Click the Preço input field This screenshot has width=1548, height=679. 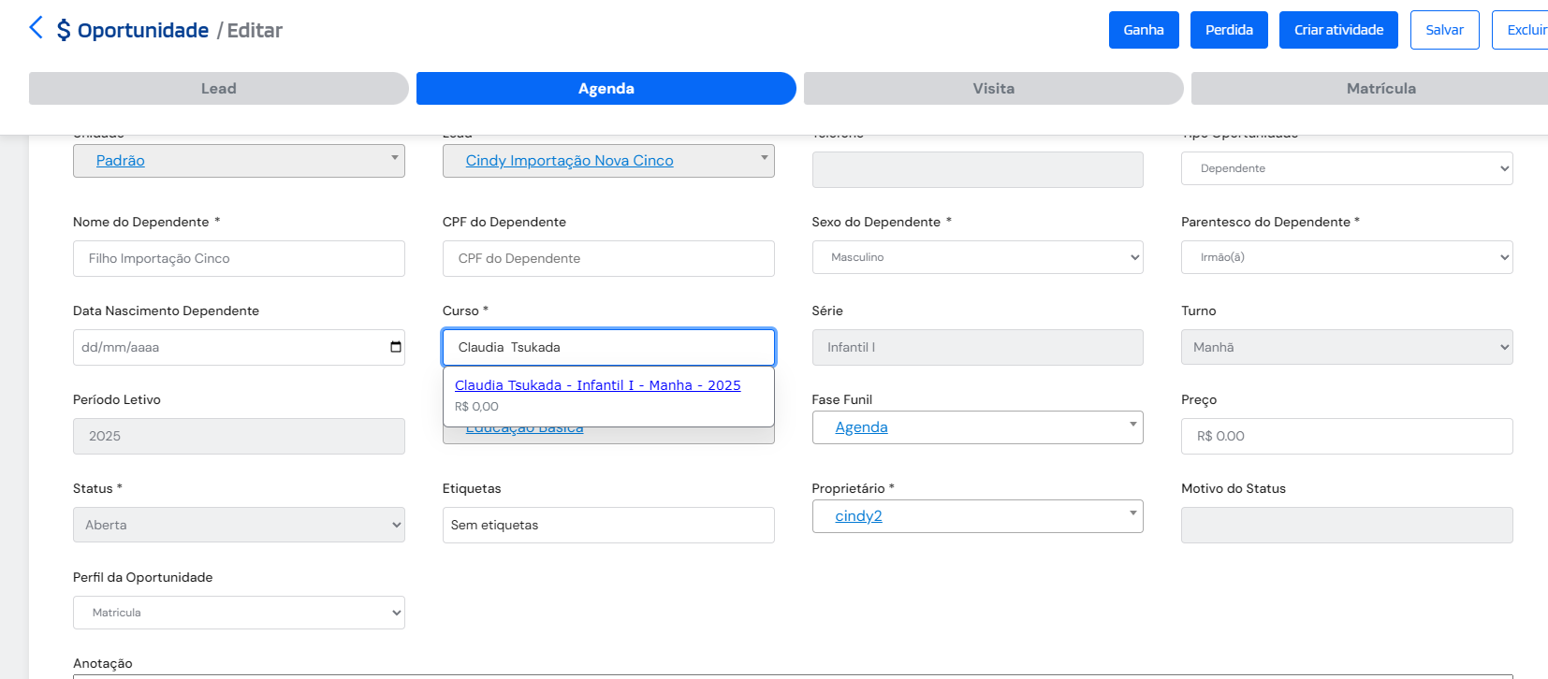(1347, 436)
